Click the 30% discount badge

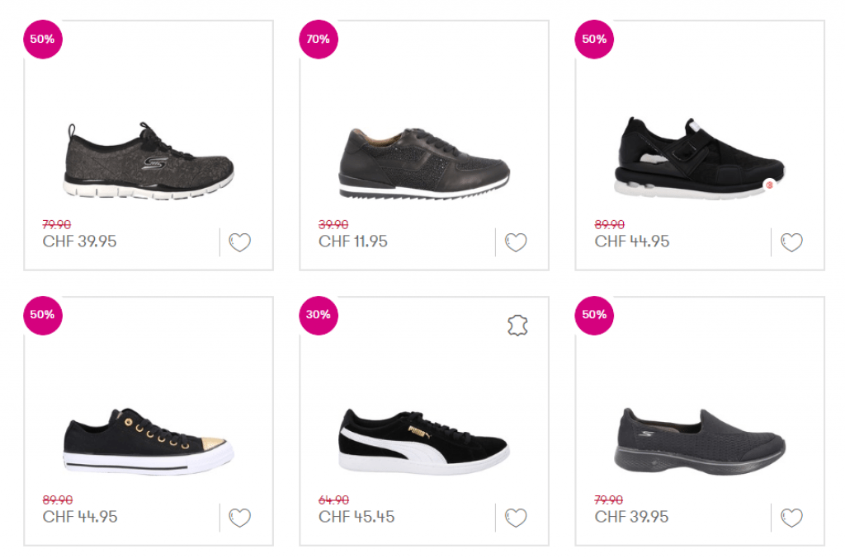click(319, 315)
